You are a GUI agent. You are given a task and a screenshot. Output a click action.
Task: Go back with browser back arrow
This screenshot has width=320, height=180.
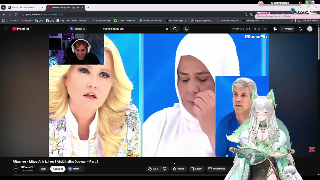pos(3,14)
